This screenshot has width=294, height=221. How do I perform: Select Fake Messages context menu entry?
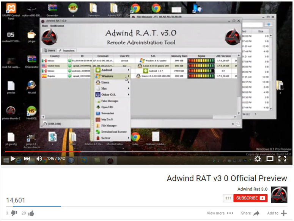point(112,101)
